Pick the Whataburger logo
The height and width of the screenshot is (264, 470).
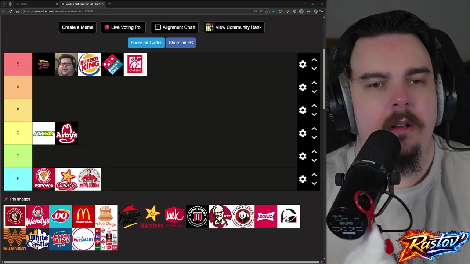[15, 239]
